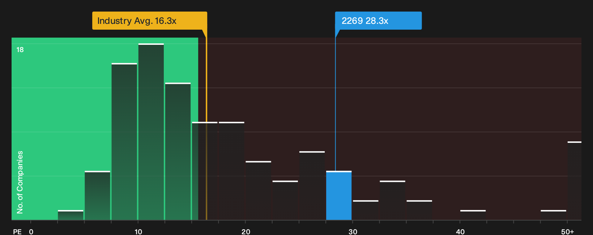Click the axis label 10
This screenshot has height=235, width=593.
(138, 231)
